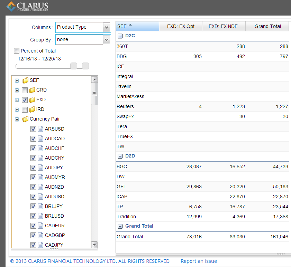Uncheck the FXD folder checkbox

click(x=25, y=100)
